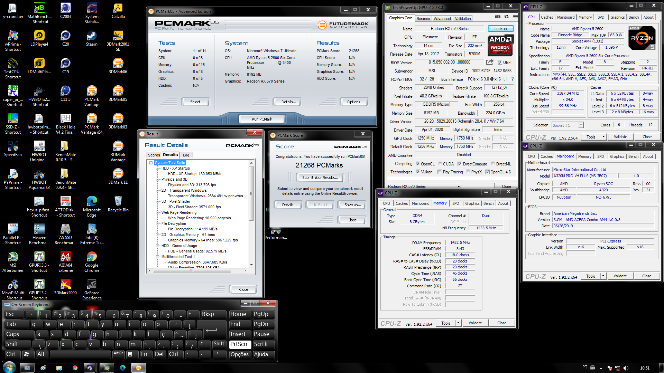This screenshot has width=664, height=373.
Task: Open the Steam desktop shortcut
Action: (x=92, y=38)
